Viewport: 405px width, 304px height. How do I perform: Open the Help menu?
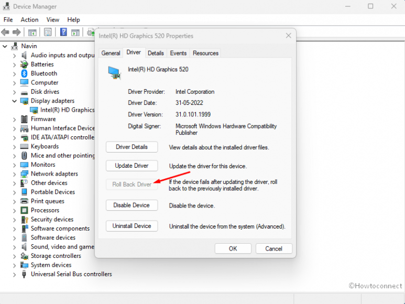coord(74,19)
